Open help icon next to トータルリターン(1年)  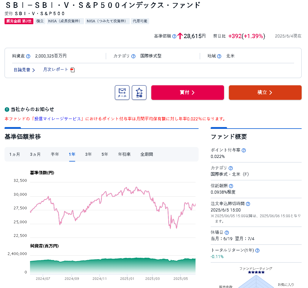click(x=257, y=250)
